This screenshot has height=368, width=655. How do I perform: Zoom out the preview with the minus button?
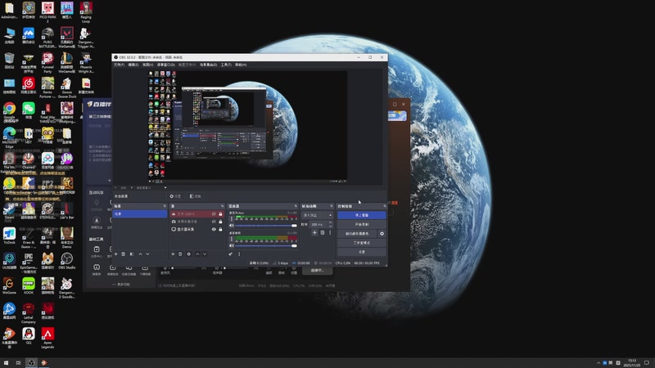point(115,188)
